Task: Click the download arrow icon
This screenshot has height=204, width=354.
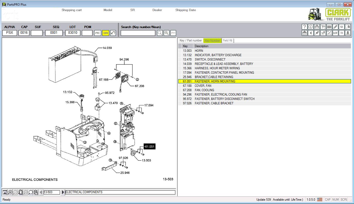Action: coord(348,33)
